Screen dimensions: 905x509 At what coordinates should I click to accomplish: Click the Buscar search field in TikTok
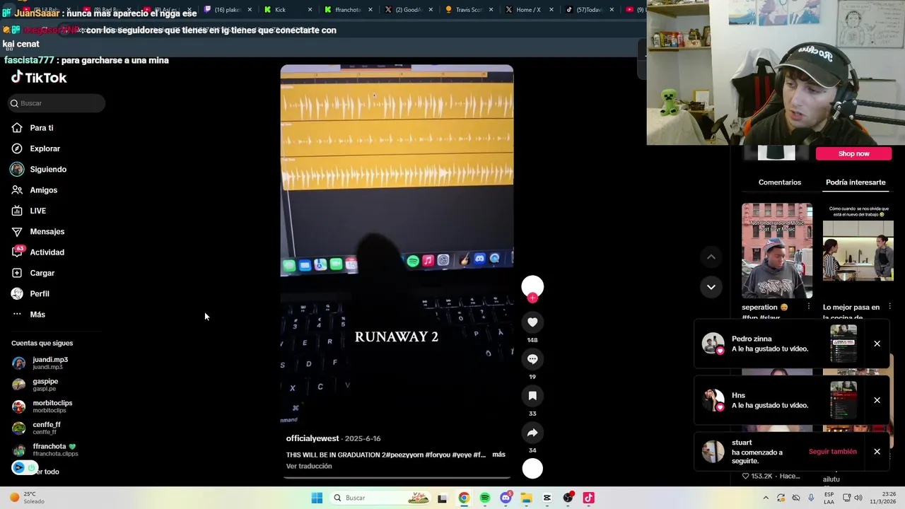(x=57, y=103)
